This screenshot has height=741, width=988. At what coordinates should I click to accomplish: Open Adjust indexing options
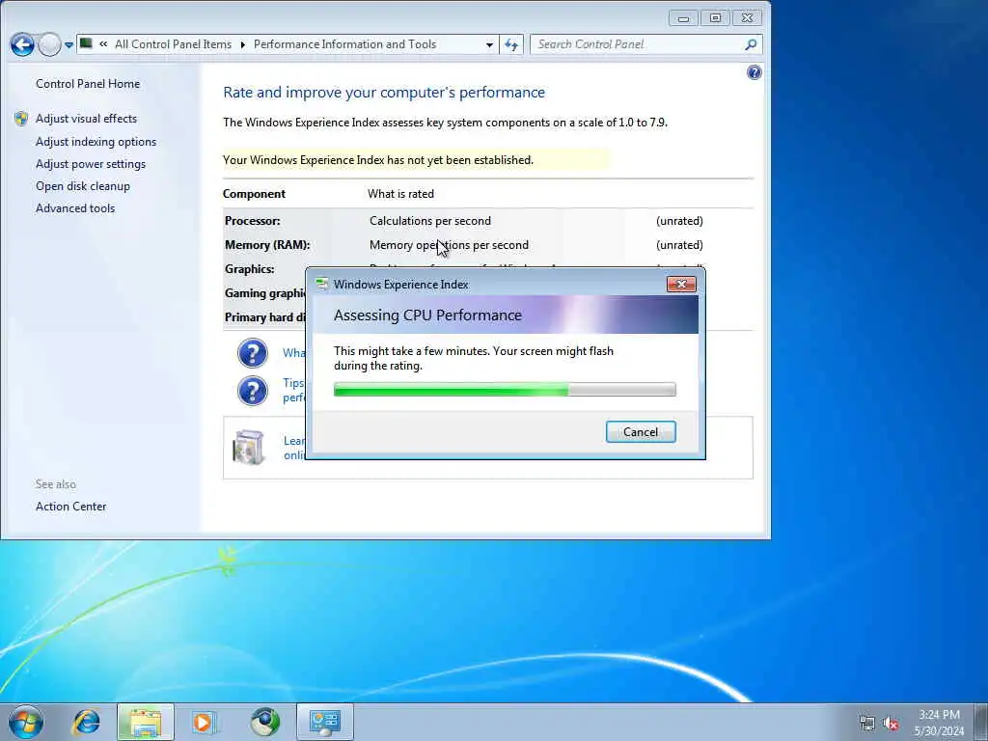click(x=96, y=142)
